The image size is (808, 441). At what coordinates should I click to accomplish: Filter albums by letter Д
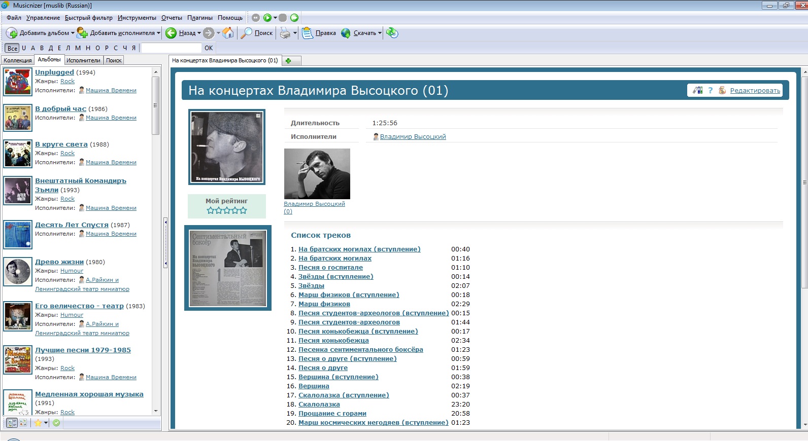pos(51,48)
